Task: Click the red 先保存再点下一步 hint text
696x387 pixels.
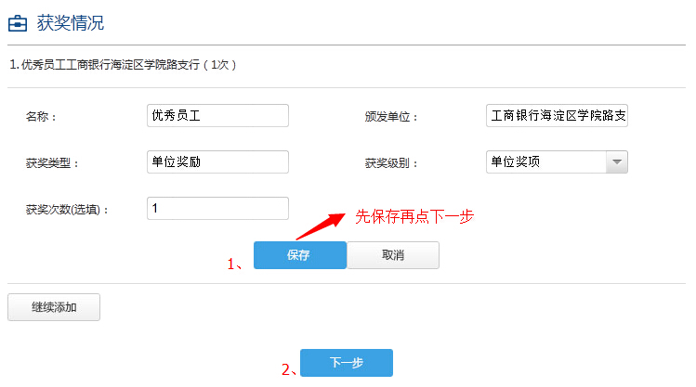Action: click(414, 216)
